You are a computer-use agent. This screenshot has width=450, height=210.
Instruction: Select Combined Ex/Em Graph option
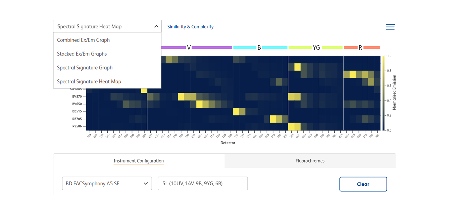tap(83, 40)
